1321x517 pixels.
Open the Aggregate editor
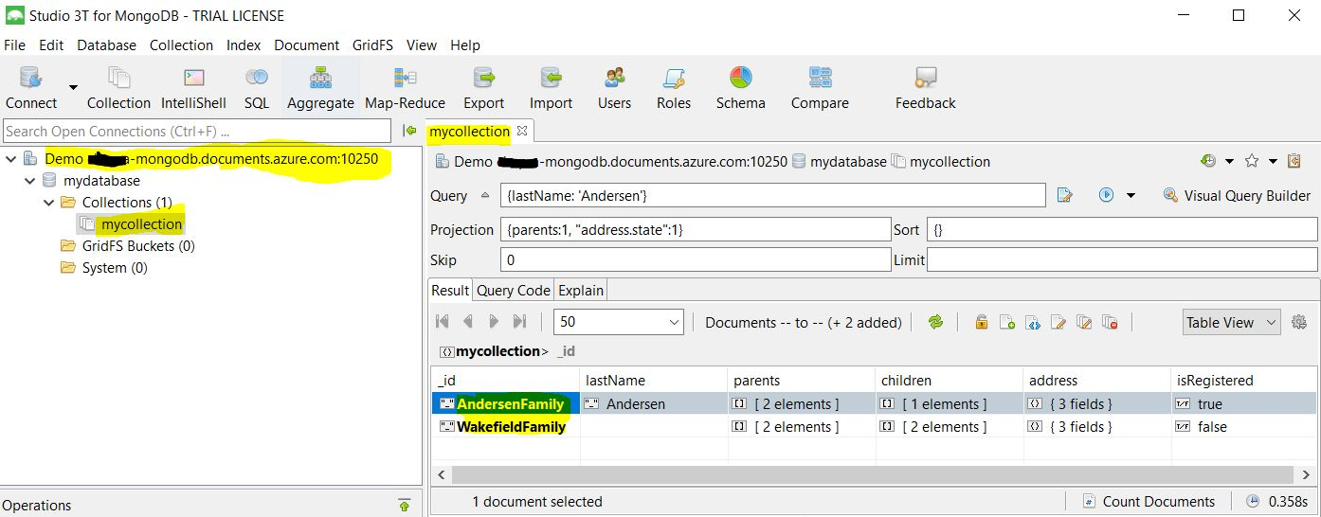[x=320, y=88]
